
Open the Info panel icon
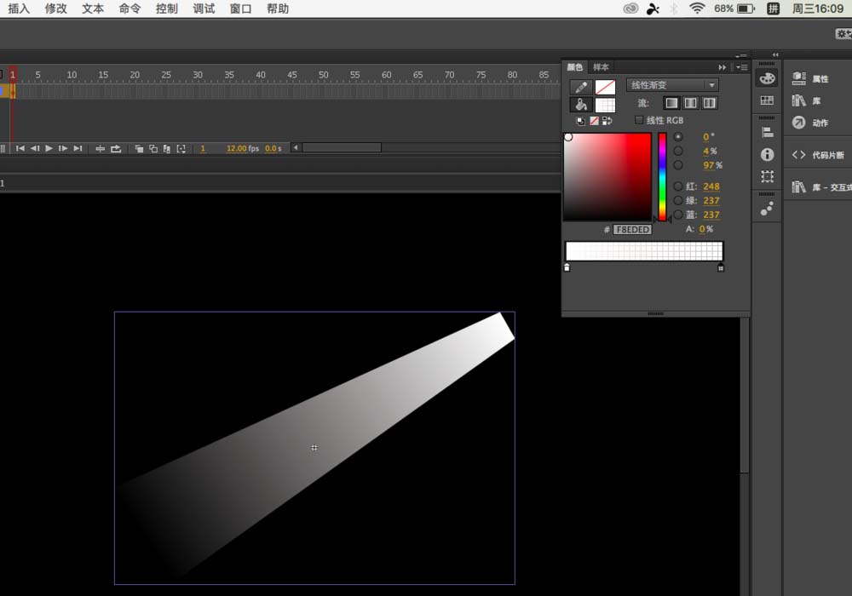click(x=767, y=154)
